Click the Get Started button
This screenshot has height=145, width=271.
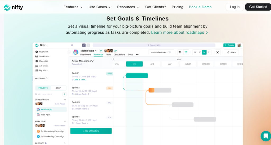tap(258, 7)
